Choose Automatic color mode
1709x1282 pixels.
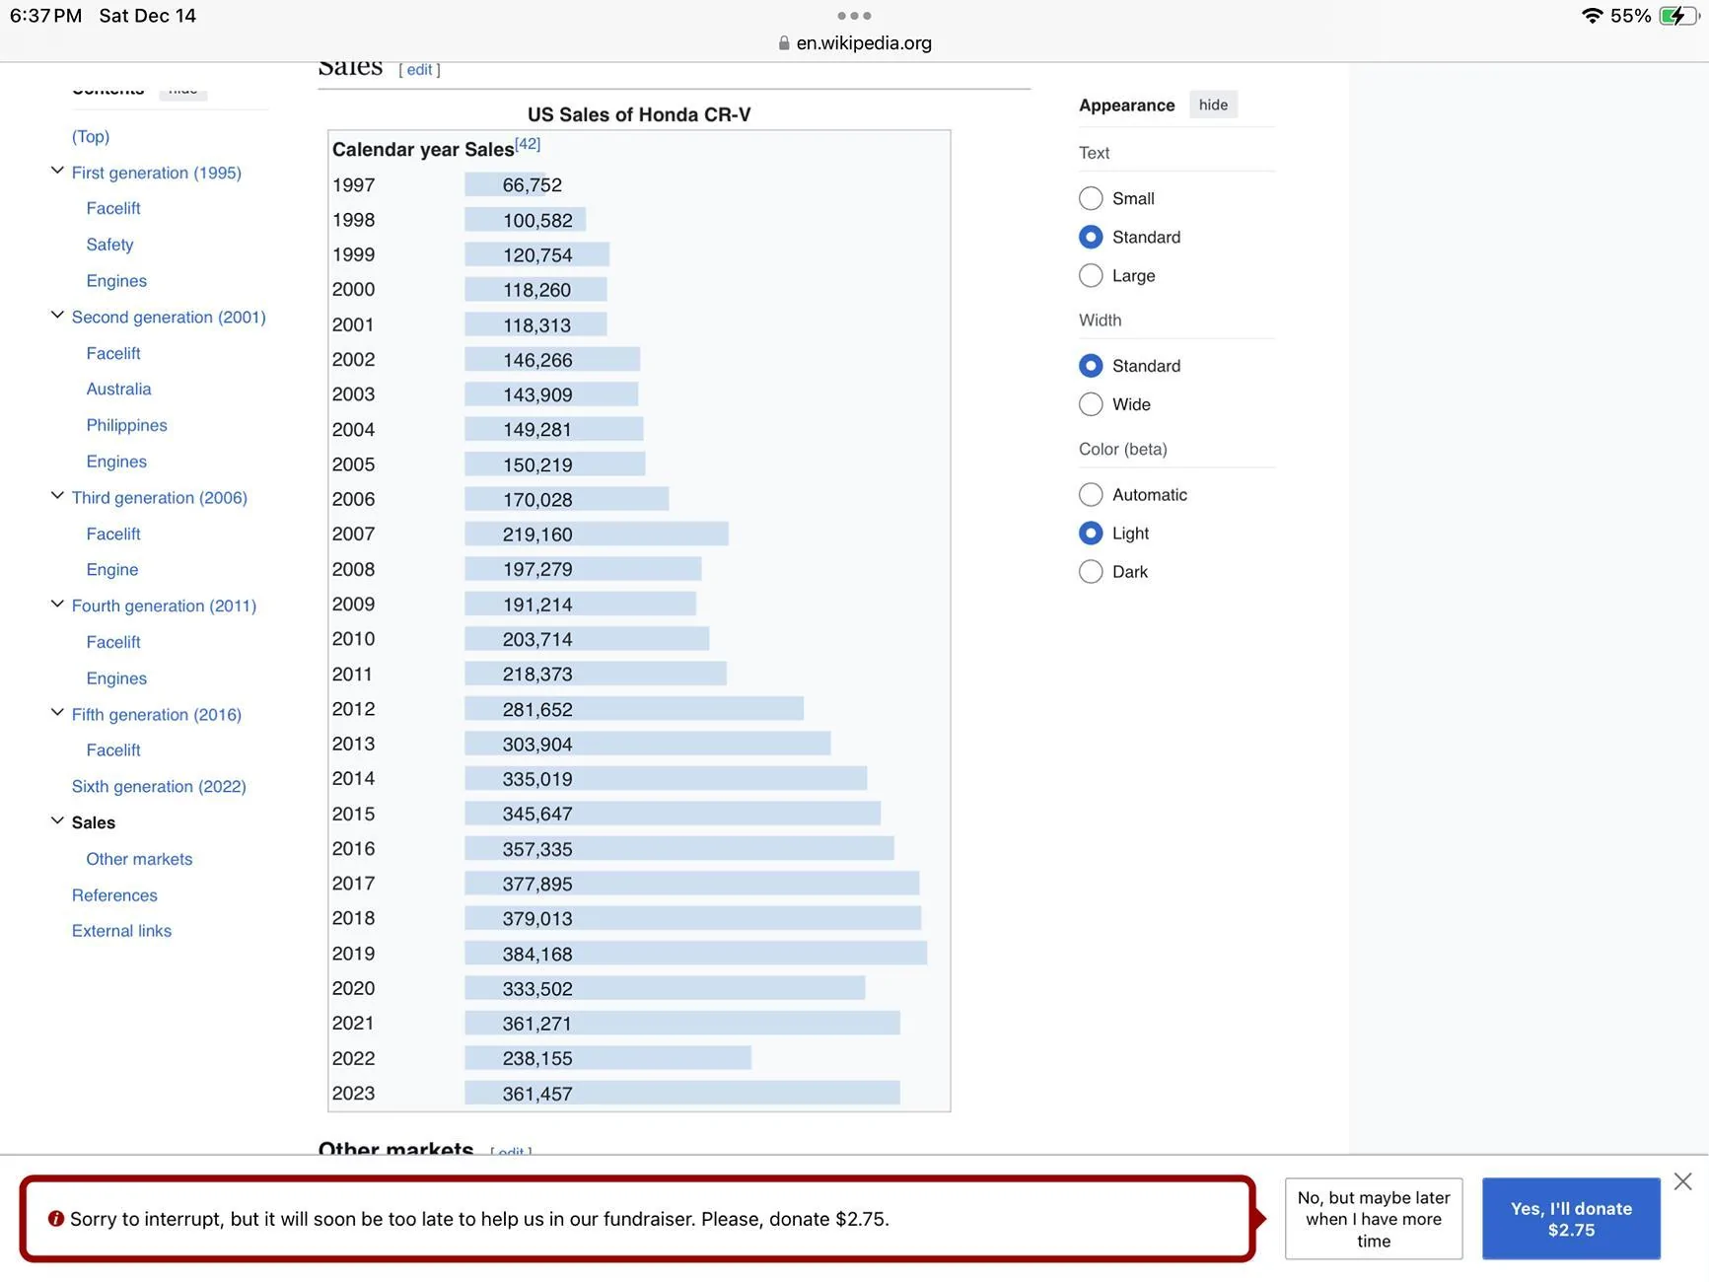coord(1091,494)
